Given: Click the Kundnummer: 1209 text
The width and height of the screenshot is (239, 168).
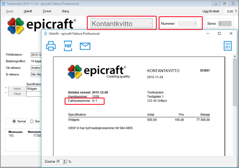Looking at the screenshot, I should coord(84,97).
